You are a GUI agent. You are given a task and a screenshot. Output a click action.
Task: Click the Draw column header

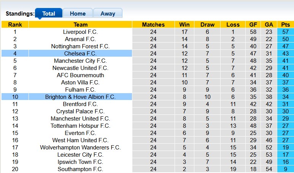207,25
